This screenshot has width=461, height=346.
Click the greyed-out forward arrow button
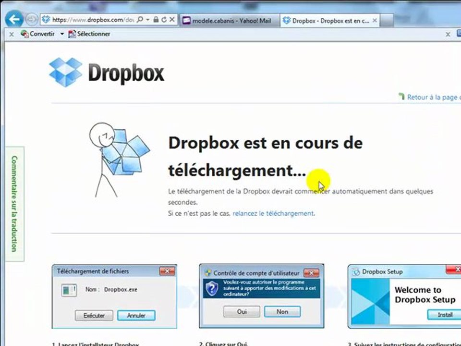(x=32, y=20)
